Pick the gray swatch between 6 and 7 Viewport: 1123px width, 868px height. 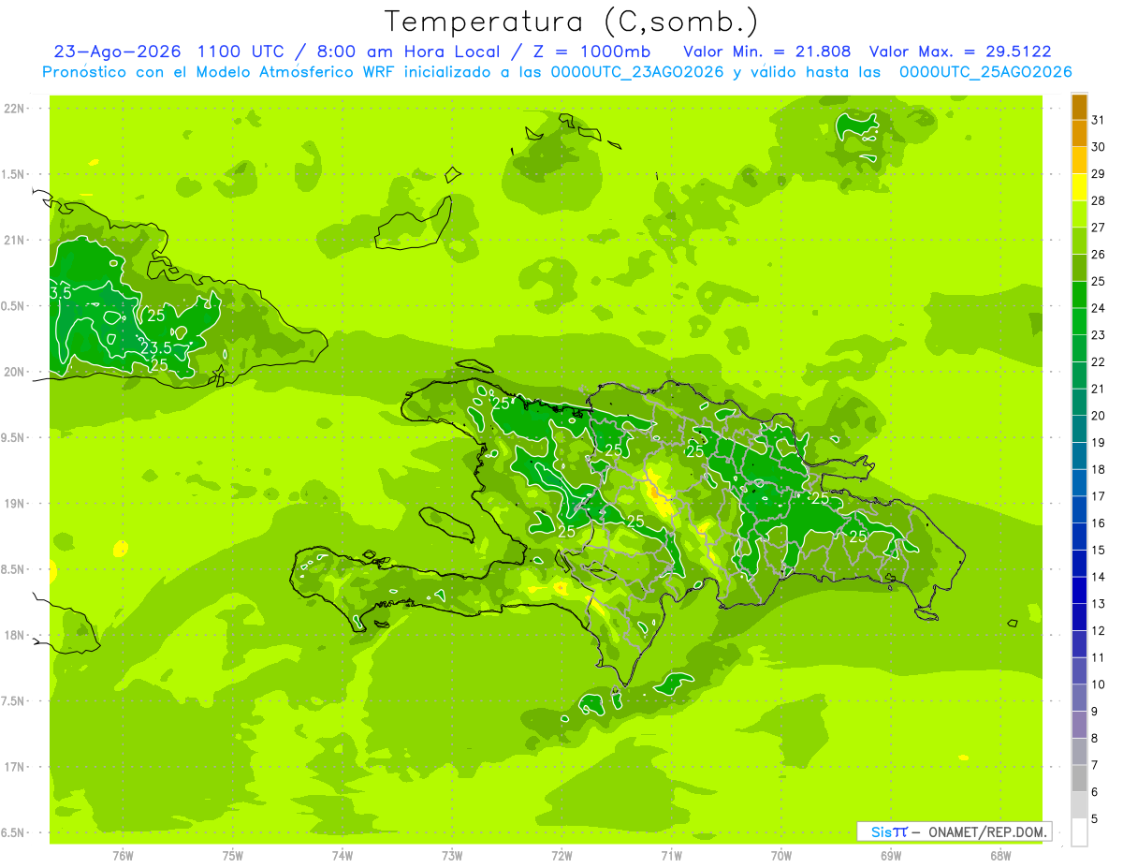(x=1079, y=778)
